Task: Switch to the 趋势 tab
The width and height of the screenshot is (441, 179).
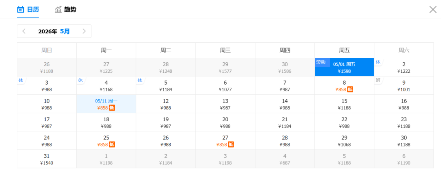Action: (70, 9)
